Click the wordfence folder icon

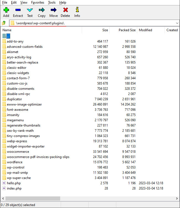4,162
